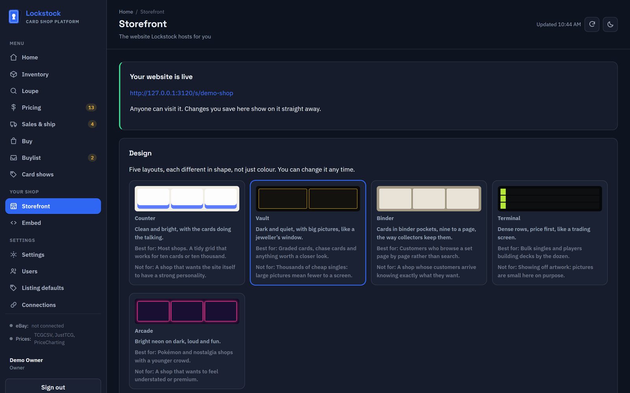Open Pricing via its dollar icon
This screenshot has width=630, height=393.
[x=13, y=107]
